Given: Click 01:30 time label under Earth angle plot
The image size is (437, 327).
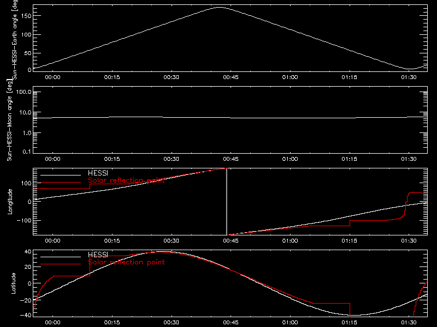Looking at the screenshot, I should click(x=409, y=77).
